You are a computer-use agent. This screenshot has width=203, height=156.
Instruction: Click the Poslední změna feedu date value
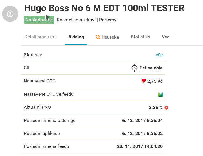tap(140, 146)
